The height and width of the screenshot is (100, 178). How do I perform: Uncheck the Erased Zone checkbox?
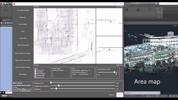pos(35,77)
